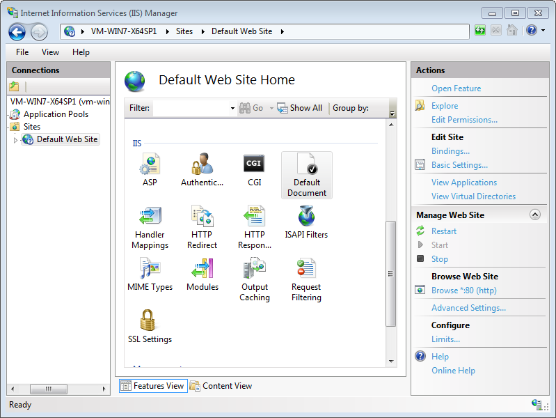
Task: Click the feature list vertical scrollbar
Action: click(391, 272)
